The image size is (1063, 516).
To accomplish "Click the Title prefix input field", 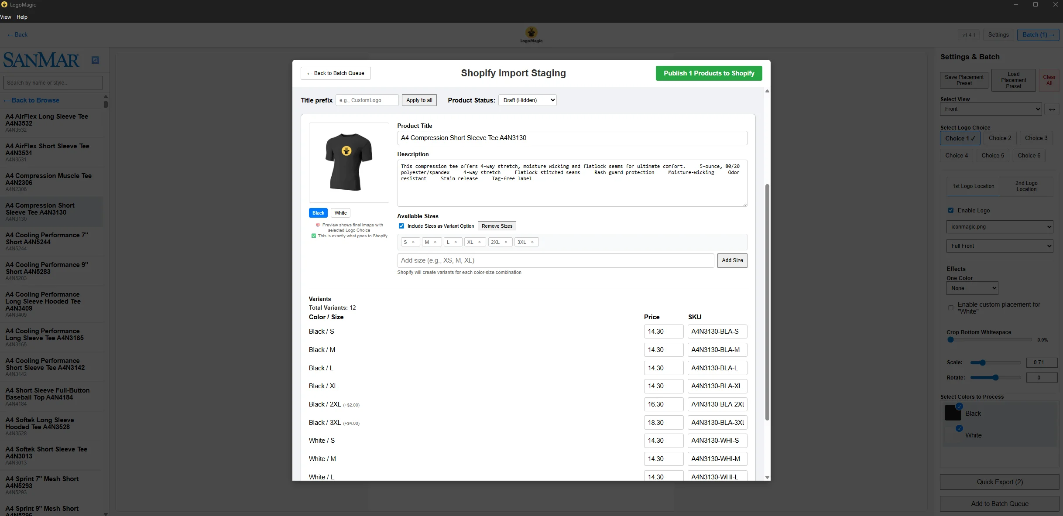I will pos(367,100).
